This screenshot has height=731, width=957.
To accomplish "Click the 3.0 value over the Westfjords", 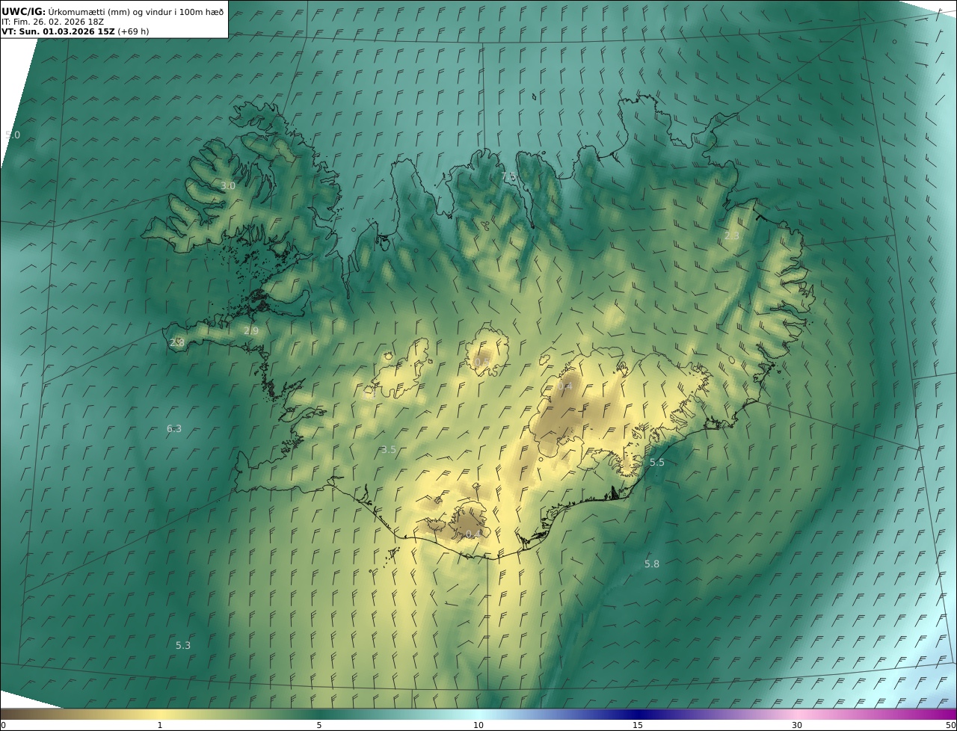I will pos(228,186).
